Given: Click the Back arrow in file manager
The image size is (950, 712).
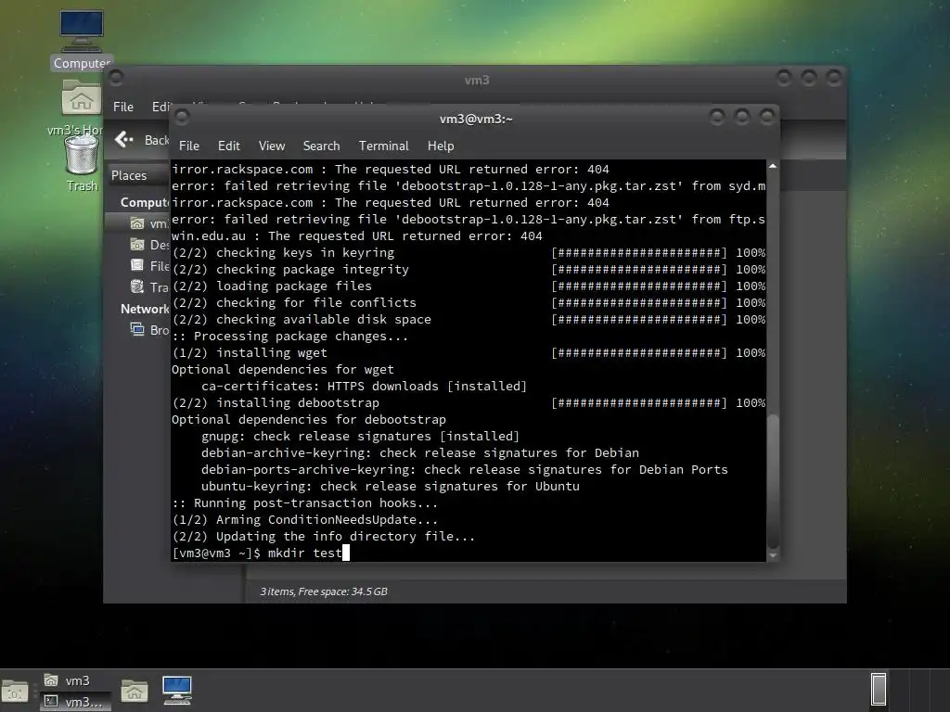Looking at the screenshot, I should coord(124,140).
